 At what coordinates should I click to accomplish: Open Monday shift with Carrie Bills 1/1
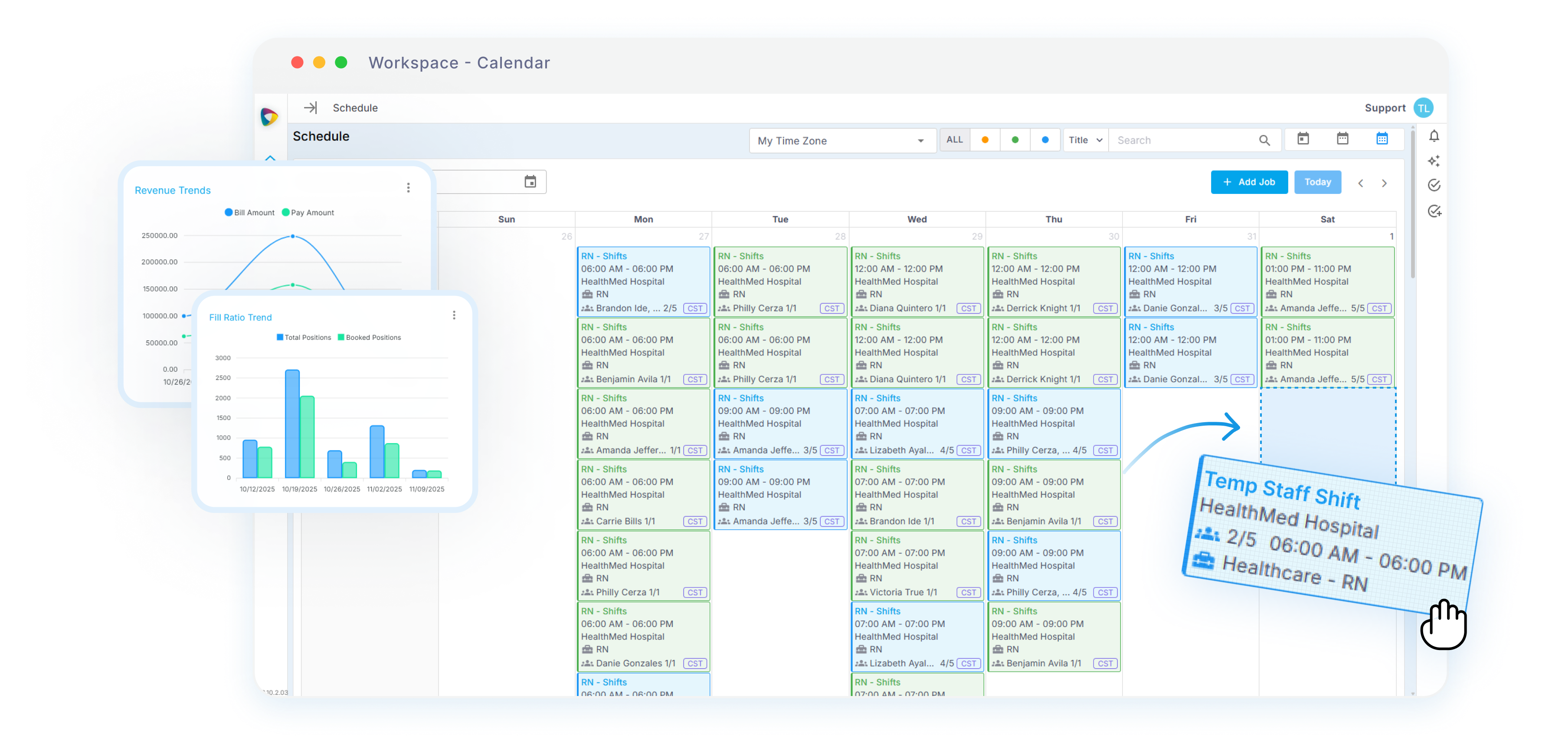pos(643,494)
